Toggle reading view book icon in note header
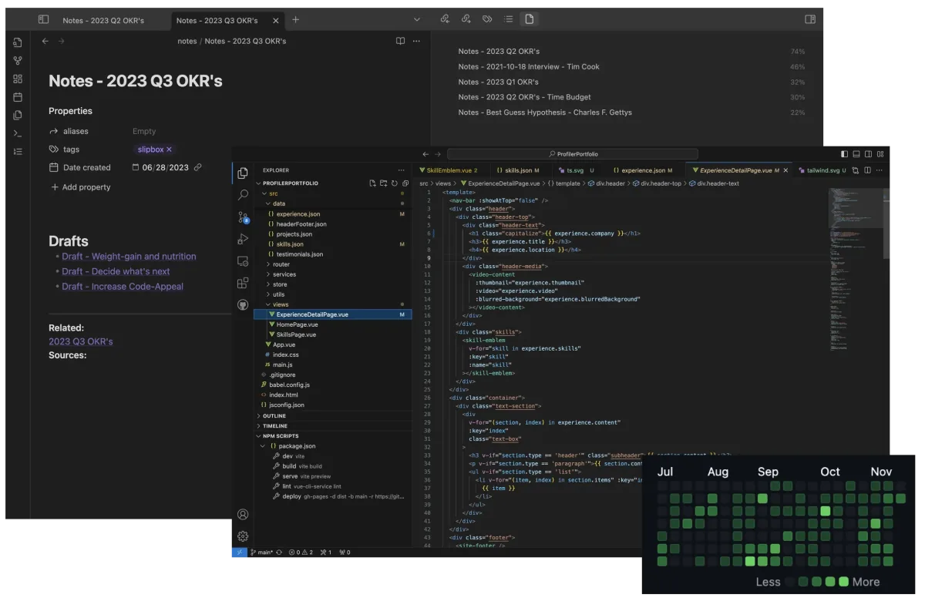This screenshot has width=925, height=598. pos(400,41)
